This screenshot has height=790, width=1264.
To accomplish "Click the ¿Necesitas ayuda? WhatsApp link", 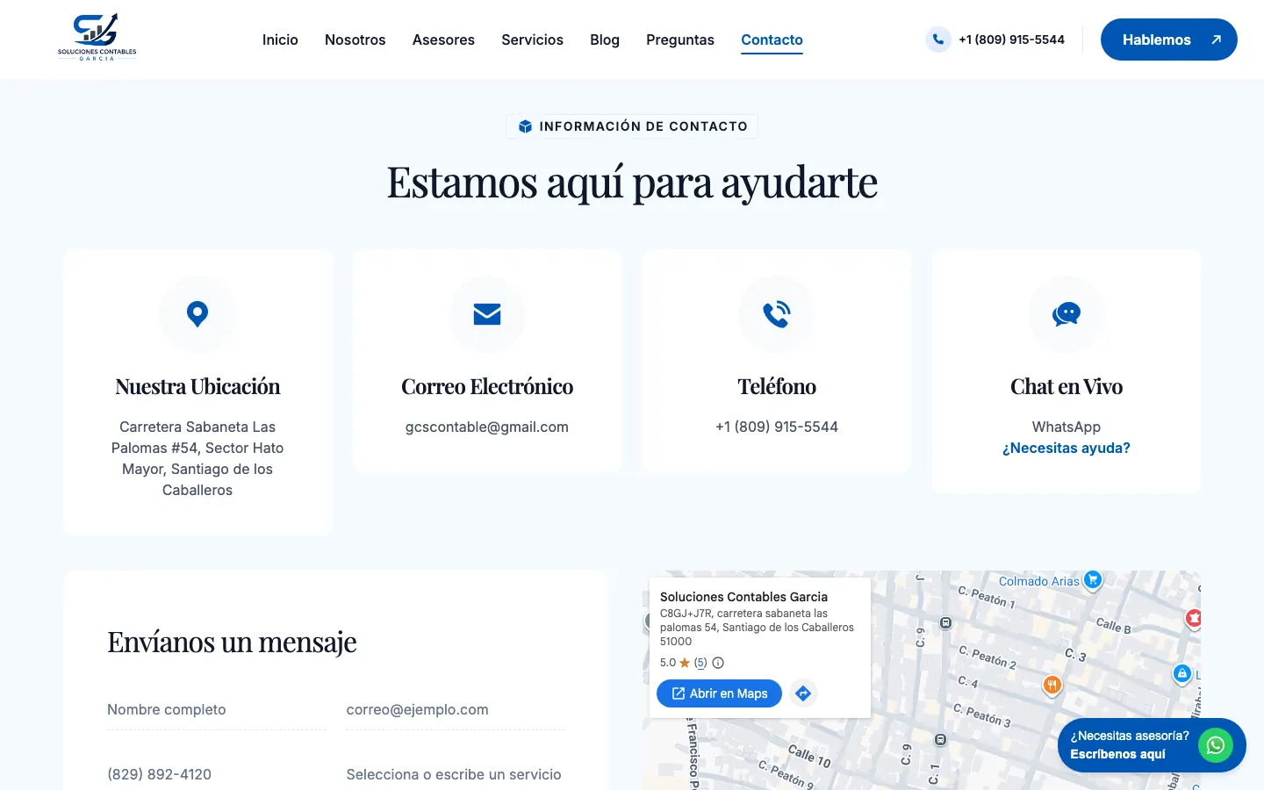I will 1066,448.
